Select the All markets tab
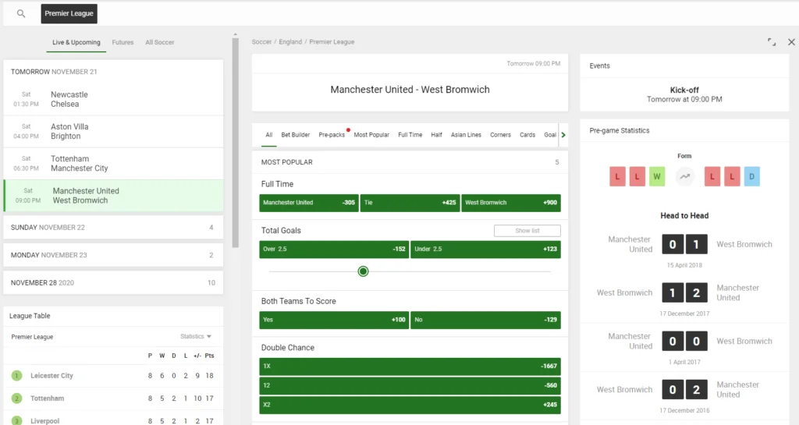 268,135
